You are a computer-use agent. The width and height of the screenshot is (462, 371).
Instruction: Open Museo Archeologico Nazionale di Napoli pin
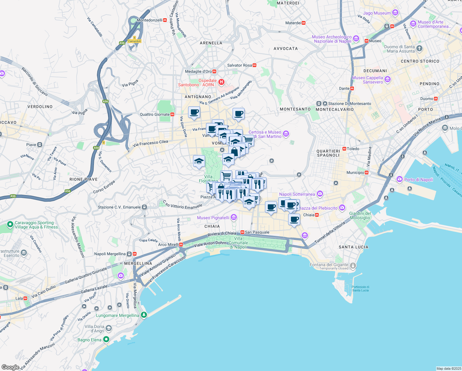point(356,39)
